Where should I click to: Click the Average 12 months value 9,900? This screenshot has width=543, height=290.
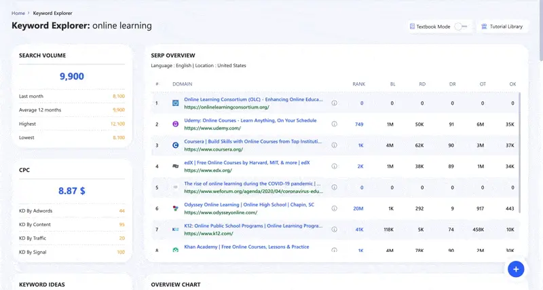tap(119, 110)
